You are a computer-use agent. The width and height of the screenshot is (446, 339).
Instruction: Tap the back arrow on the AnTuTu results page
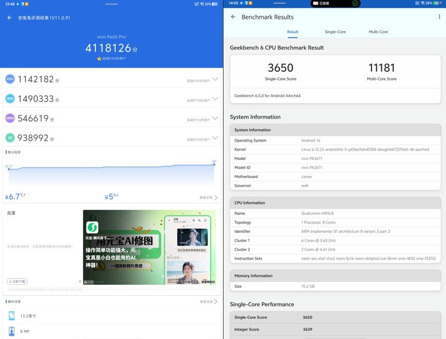tap(9, 17)
